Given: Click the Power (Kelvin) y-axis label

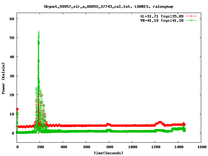Looking at the screenshot, I should coord(3,78).
